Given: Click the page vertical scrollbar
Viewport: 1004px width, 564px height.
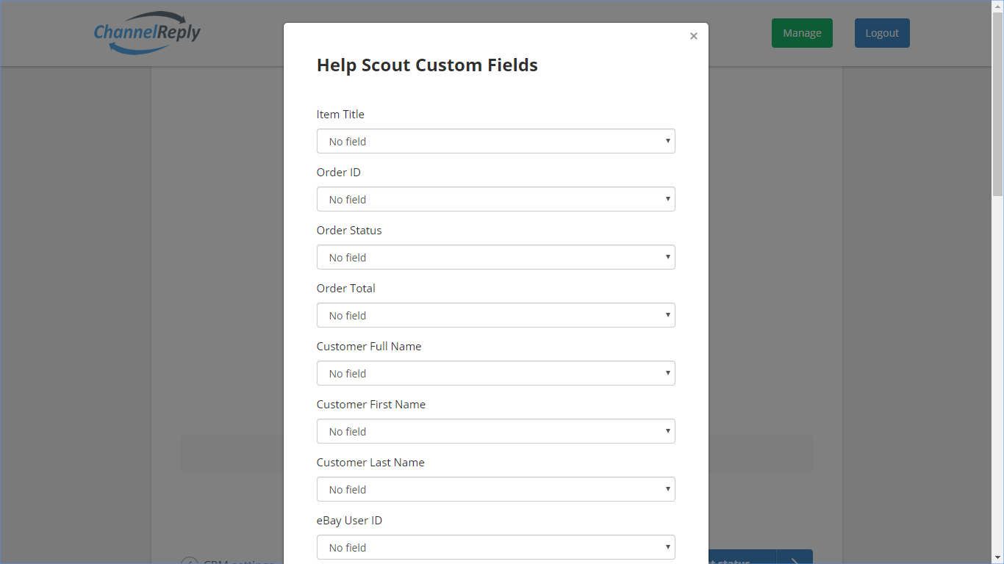Looking at the screenshot, I should click(x=997, y=103).
